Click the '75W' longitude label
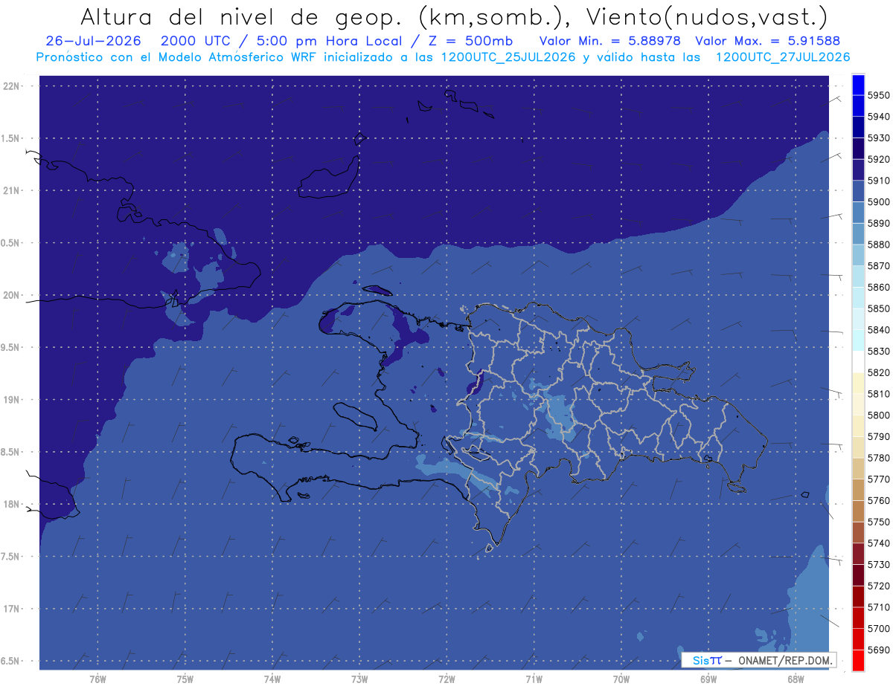 pos(185,679)
